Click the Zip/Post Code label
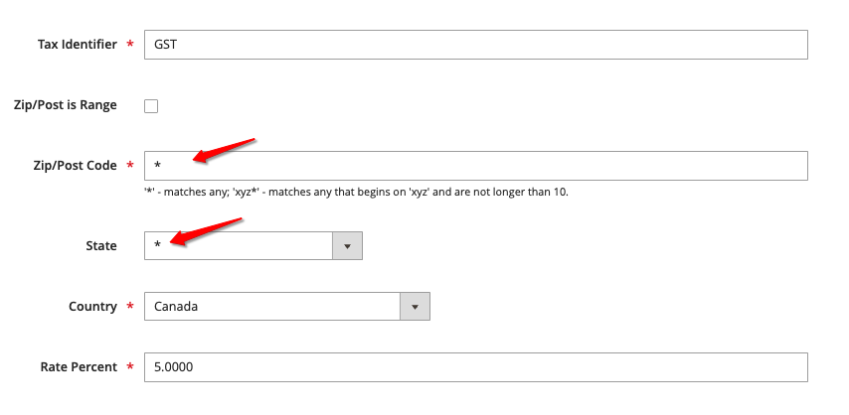 click(75, 166)
